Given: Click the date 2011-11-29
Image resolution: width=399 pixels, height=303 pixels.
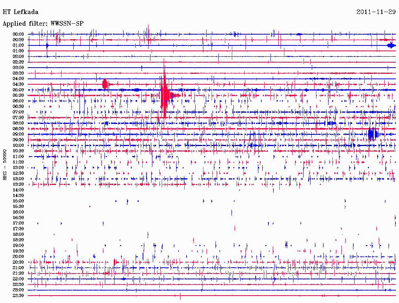Looking at the screenshot, I should tap(376, 12).
